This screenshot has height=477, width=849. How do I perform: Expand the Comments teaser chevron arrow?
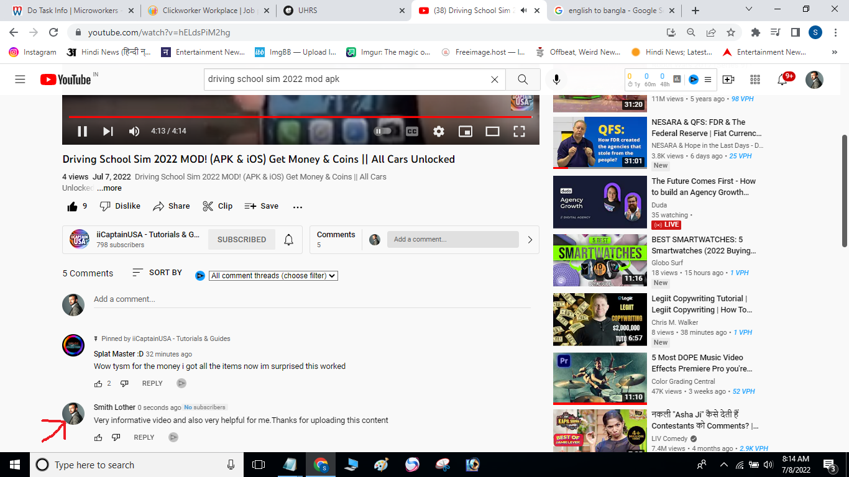[530, 240]
